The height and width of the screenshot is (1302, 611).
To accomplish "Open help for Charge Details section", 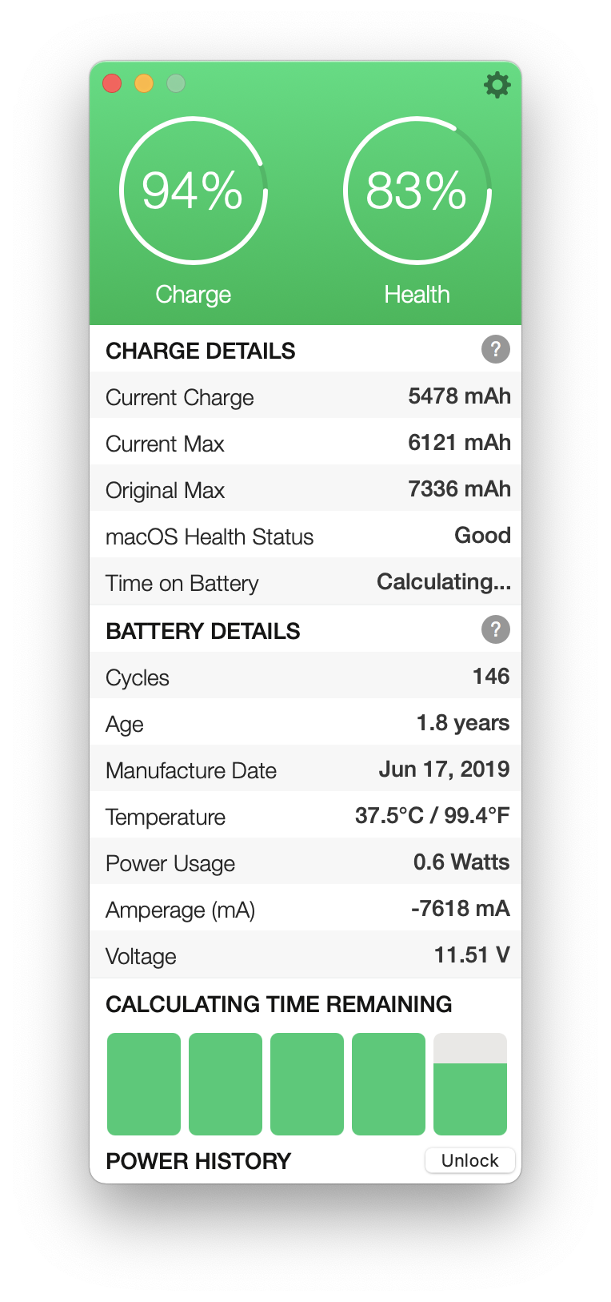I will point(495,349).
